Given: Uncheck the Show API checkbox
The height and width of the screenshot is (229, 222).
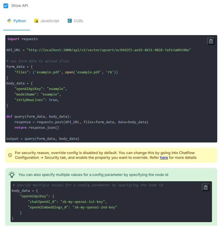Looking at the screenshot, I should click(6, 6).
